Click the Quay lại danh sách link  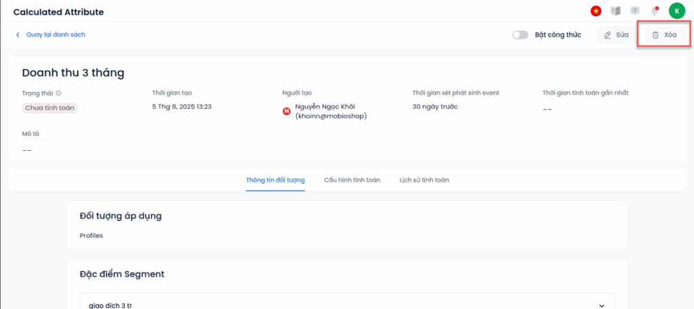56,34
